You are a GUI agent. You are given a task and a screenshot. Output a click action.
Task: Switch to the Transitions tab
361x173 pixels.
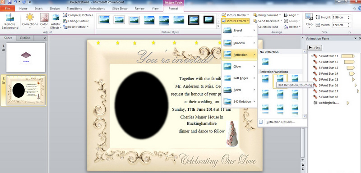pos(74,9)
